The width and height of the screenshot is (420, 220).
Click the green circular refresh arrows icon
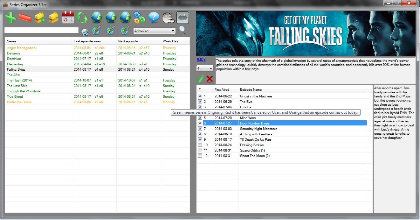[x=82, y=18]
